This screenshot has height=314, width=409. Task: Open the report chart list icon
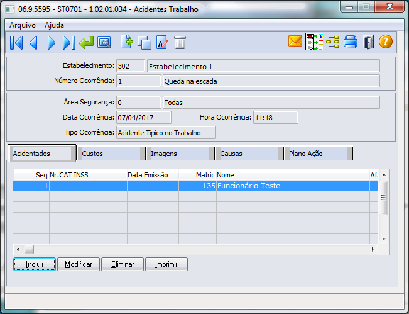314,42
